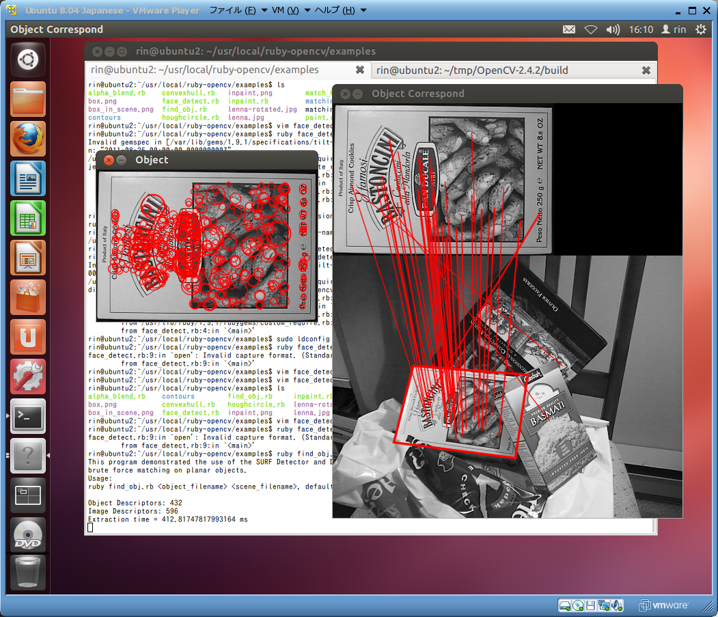The width and height of the screenshot is (718, 617).
Task: Close the Object Correspond window
Action: click(x=345, y=94)
